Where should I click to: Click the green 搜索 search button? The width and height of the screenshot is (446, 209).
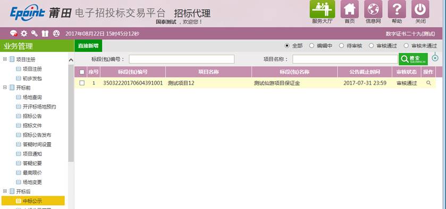pyautogui.click(x=413, y=59)
